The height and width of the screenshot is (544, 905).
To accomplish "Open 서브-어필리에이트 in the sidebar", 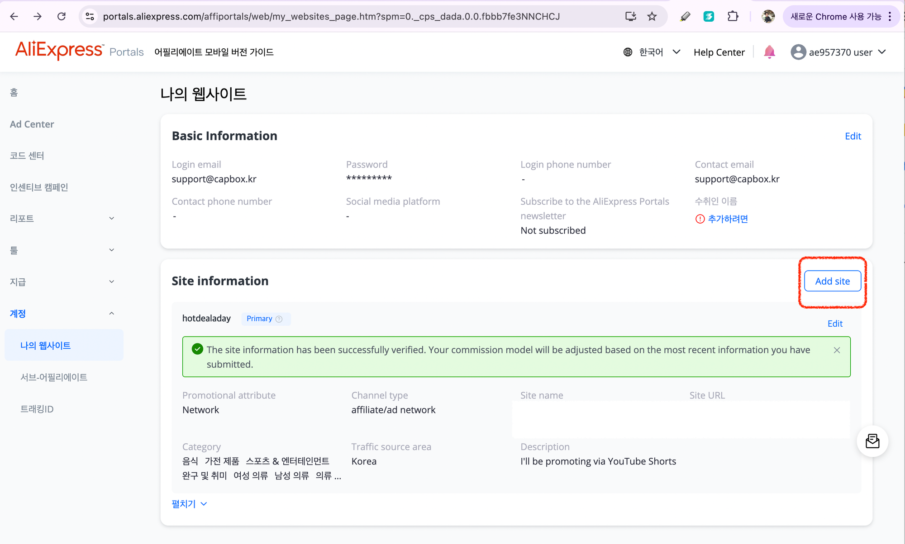I will (x=54, y=377).
